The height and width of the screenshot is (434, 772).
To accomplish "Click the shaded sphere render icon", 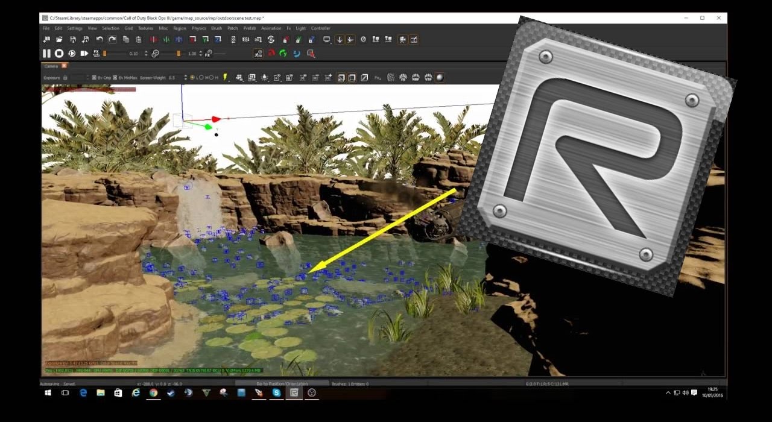I will pos(440,78).
